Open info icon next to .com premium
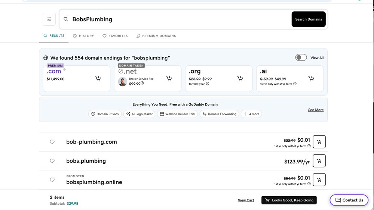 click(x=64, y=70)
